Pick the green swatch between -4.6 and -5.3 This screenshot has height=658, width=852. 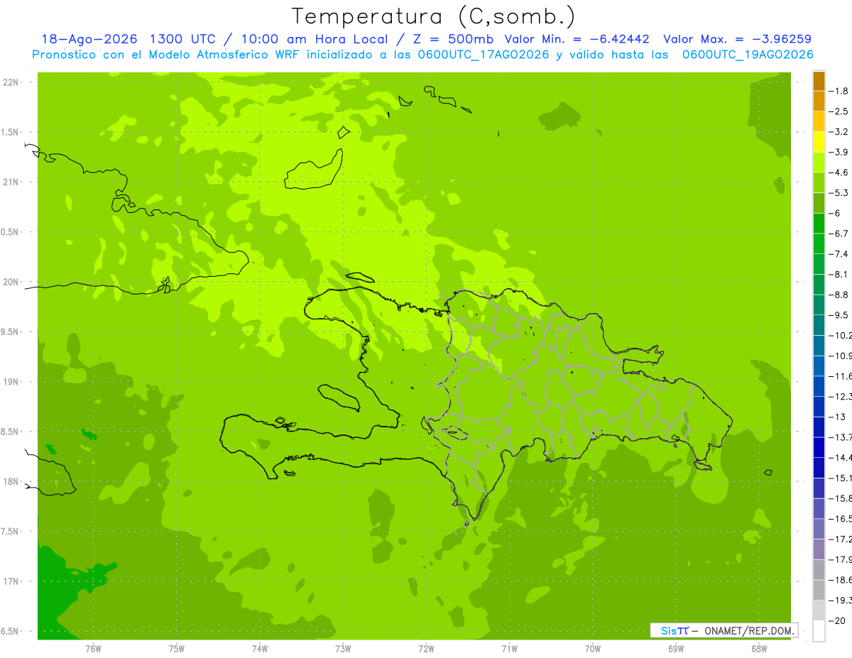click(819, 183)
